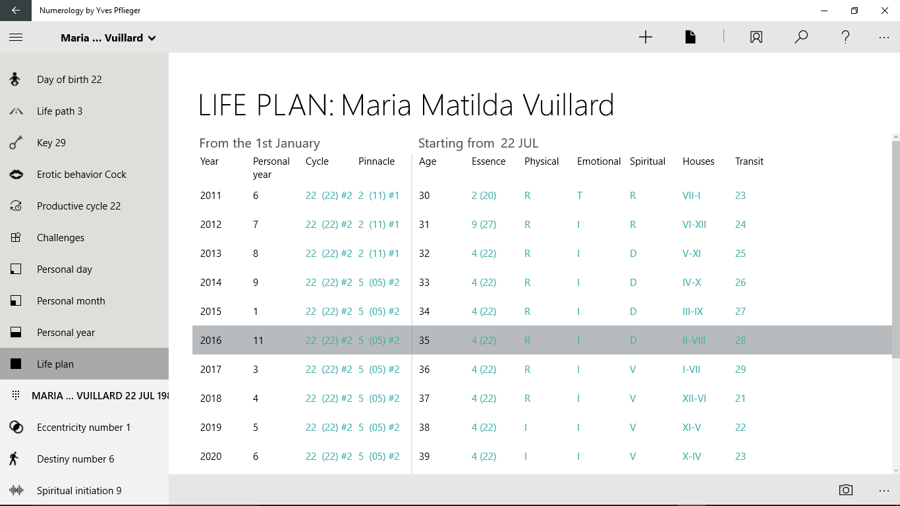Select Destiny number 6 in sidebar

[x=75, y=459]
